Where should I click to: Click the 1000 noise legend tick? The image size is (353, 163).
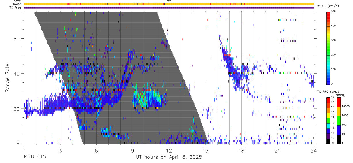tap(345, 115)
